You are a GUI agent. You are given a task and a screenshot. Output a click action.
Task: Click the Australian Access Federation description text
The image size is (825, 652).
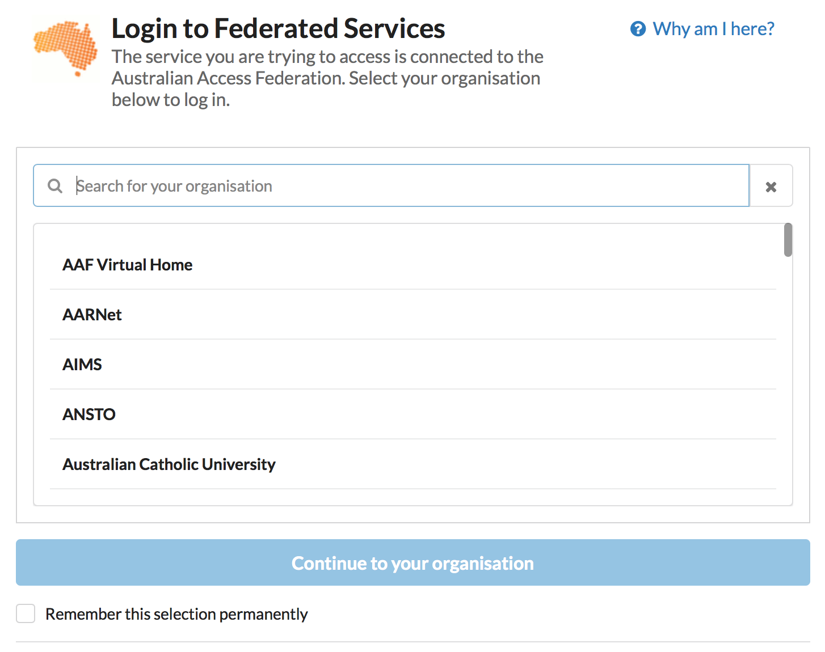tap(326, 78)
